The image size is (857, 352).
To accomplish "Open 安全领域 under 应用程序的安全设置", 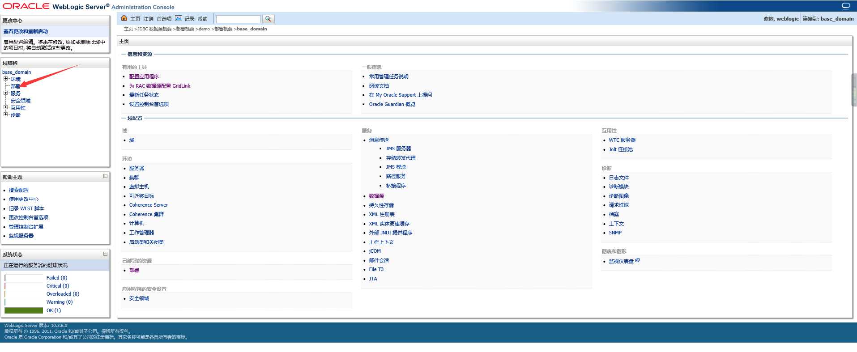I will (x=139, y=298).
